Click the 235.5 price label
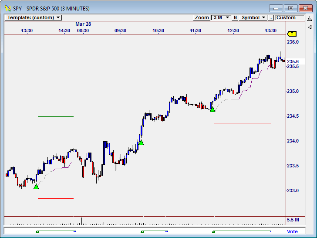 [x=293, y=66]
